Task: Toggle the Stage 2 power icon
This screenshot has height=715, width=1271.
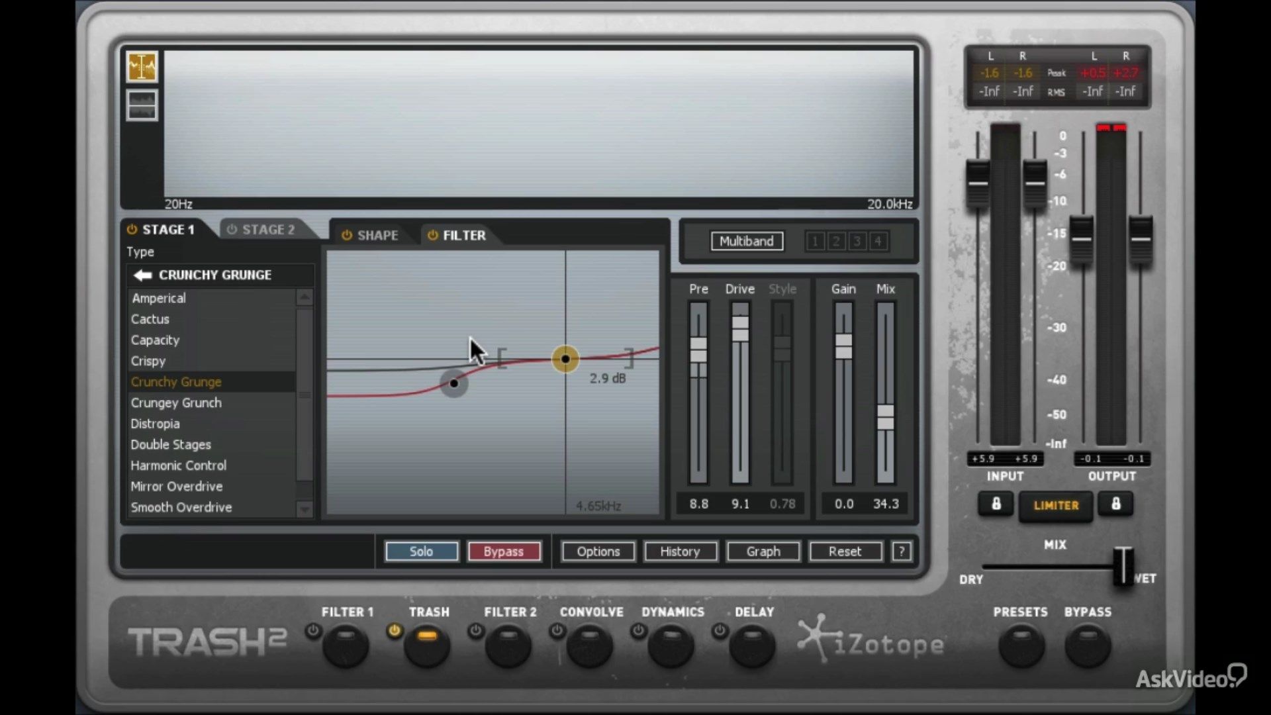Action: click(x=232, y=229)
